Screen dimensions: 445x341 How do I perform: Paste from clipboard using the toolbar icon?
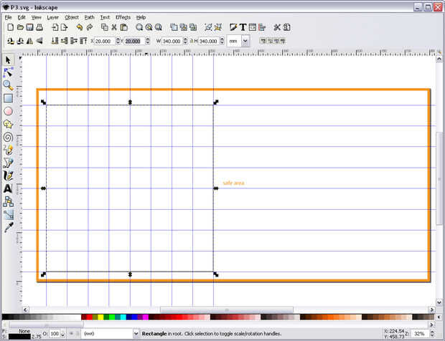pyautogui.click(x=123, y=27)
